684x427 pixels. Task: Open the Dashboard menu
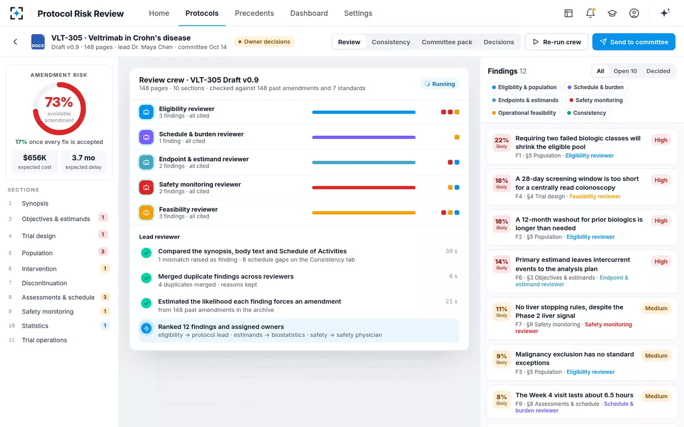coord(309,13)
